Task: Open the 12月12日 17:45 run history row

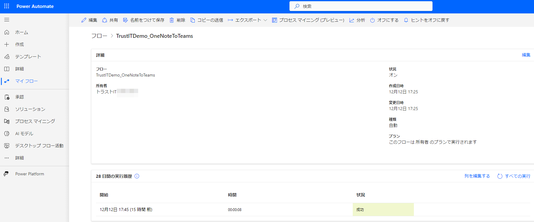Action: [x=126, y=209]
